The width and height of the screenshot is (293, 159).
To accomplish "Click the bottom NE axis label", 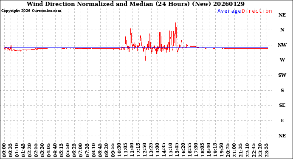I will [x=282, y=136].
